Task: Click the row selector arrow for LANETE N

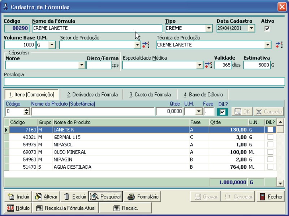Action: (x=7, y=130)
